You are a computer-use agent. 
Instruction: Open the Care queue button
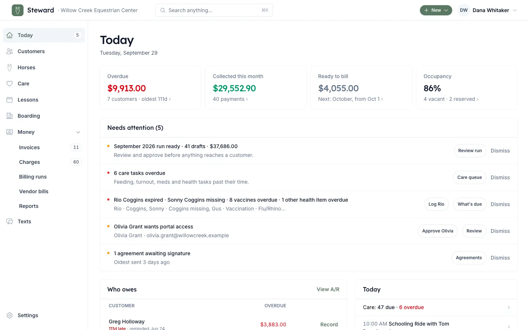coord(469,177)
